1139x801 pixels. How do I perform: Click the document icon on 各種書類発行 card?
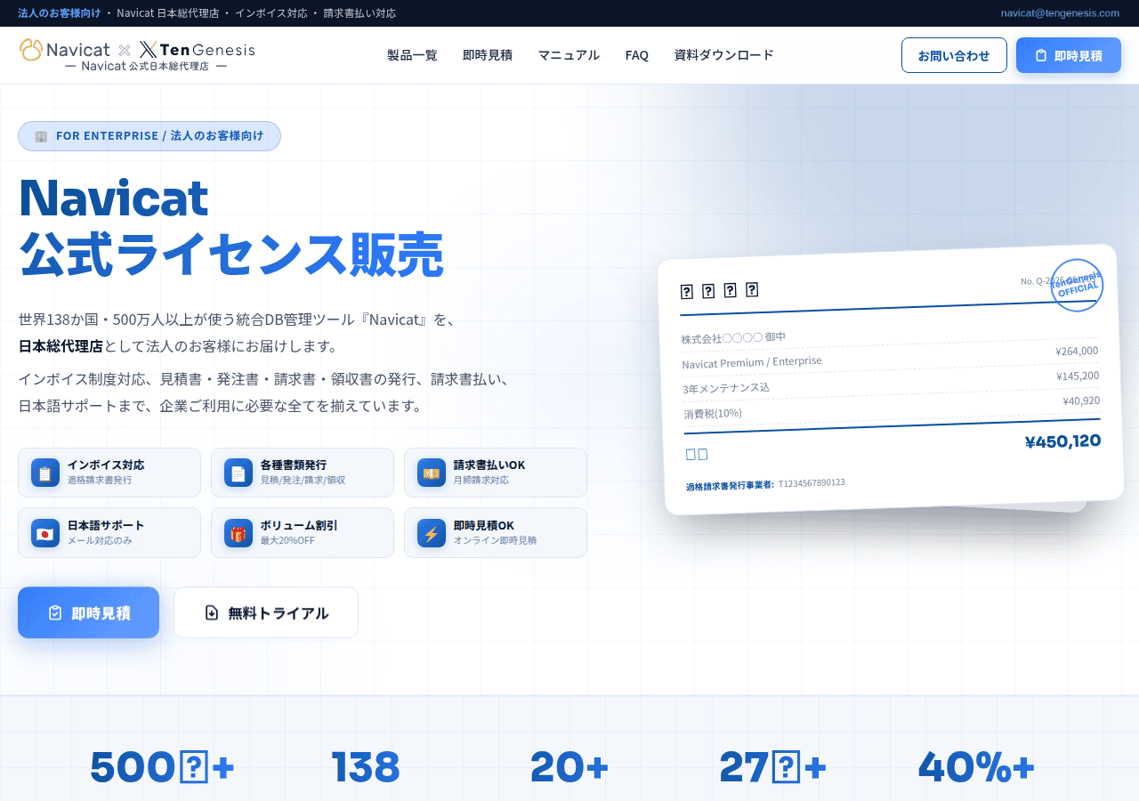pyautogui.click(x=238, y=473)
